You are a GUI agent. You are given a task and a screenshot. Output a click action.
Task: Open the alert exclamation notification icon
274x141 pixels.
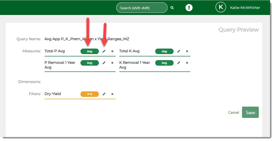189,8
